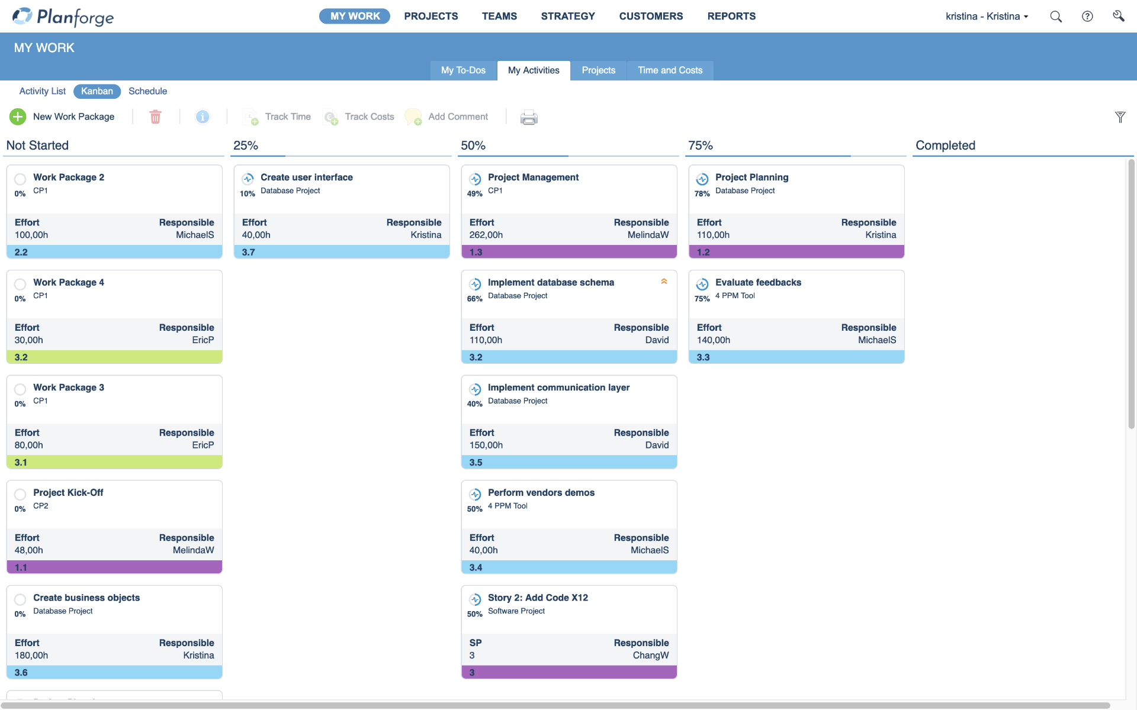Toggle status circle of Work Package 2
The height and width of the screenshot is (710, 1137).
[20, 179]
